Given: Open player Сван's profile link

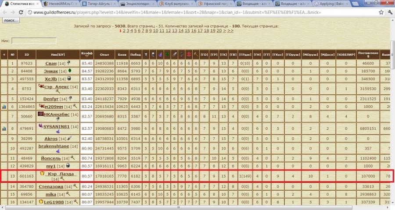Looking at the screenshot, I should click(50, 64).
